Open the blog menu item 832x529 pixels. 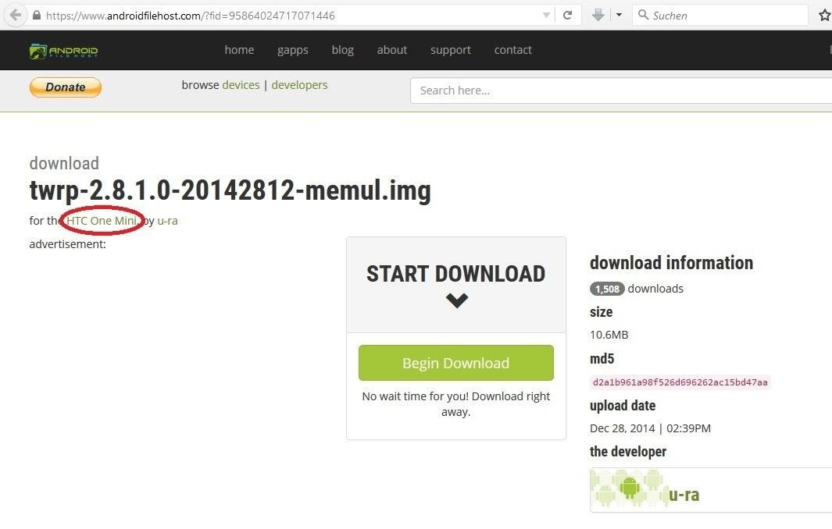[x=343, y=51]
